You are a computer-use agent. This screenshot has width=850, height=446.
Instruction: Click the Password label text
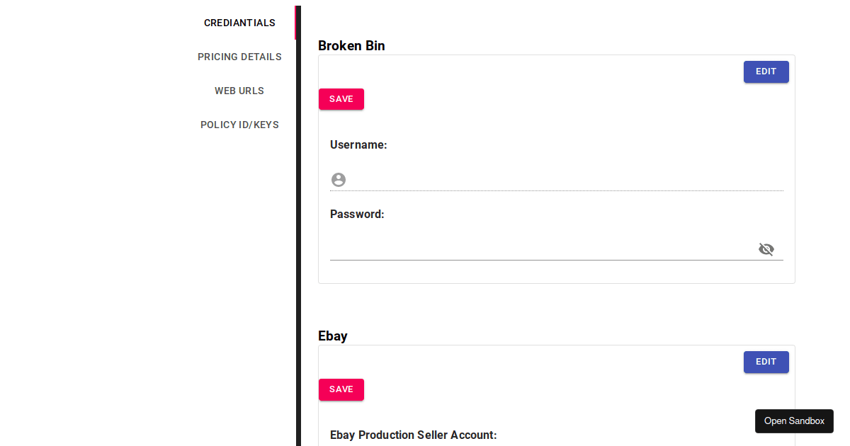coord(357,215)
